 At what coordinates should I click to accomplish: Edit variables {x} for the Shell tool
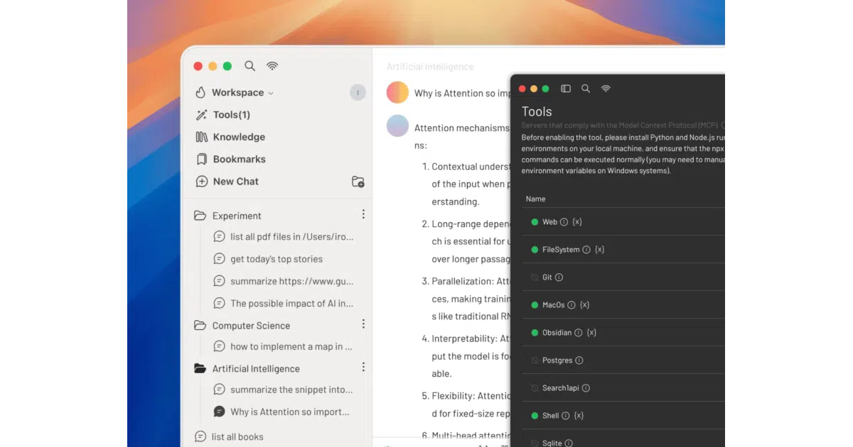(x=579, y=416)
